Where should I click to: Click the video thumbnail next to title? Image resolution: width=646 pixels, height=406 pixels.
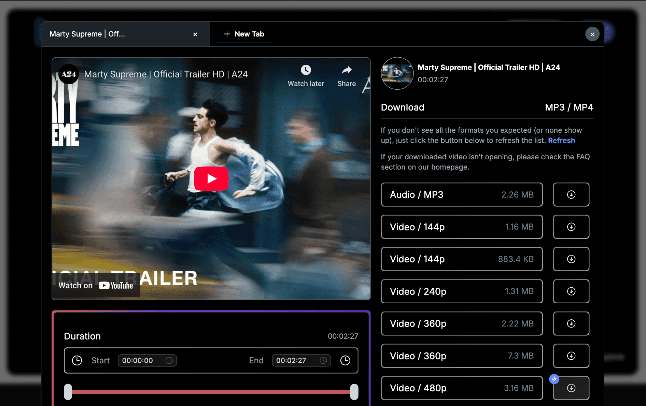coord(397,73)
